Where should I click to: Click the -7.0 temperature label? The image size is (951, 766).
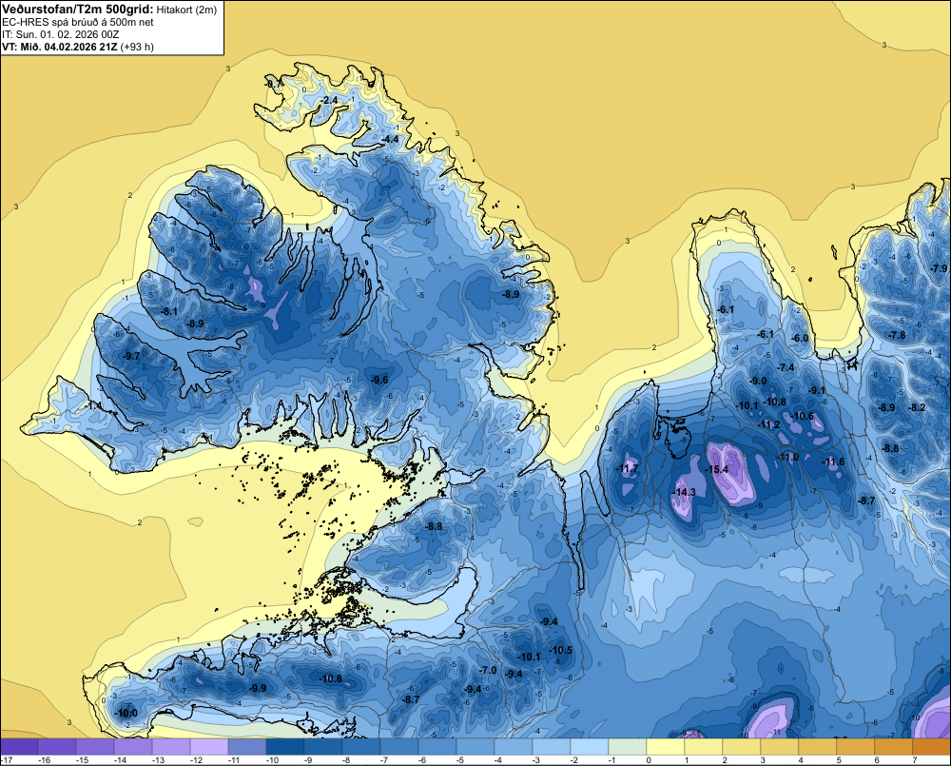pyautogui.click(x=488, y=670)
